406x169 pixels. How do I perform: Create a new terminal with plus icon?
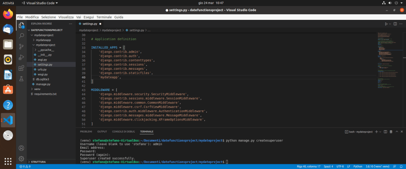coord(376,132)
